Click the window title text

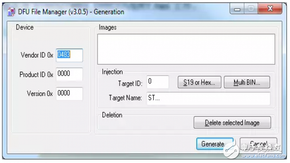pos(71,12)
